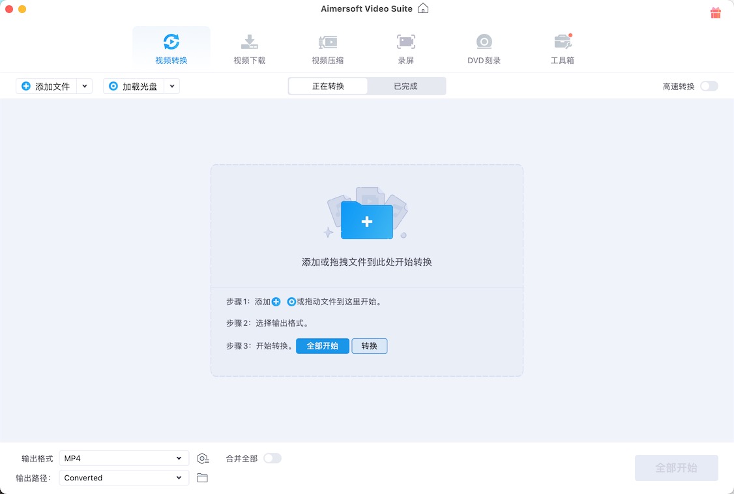Click the 转换 button in step 3
This screenshot has height=494, width=734.
(x=370, y=345)
